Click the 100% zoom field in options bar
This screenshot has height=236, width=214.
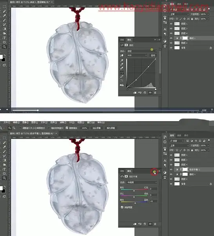[x=84, y=128]
